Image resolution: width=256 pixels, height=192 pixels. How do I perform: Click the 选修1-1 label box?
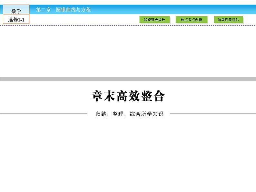pyautogui.click(x=16, y=19)
